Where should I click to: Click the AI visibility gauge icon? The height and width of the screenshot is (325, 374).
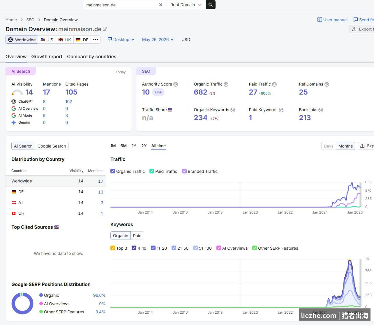(17, 93)
